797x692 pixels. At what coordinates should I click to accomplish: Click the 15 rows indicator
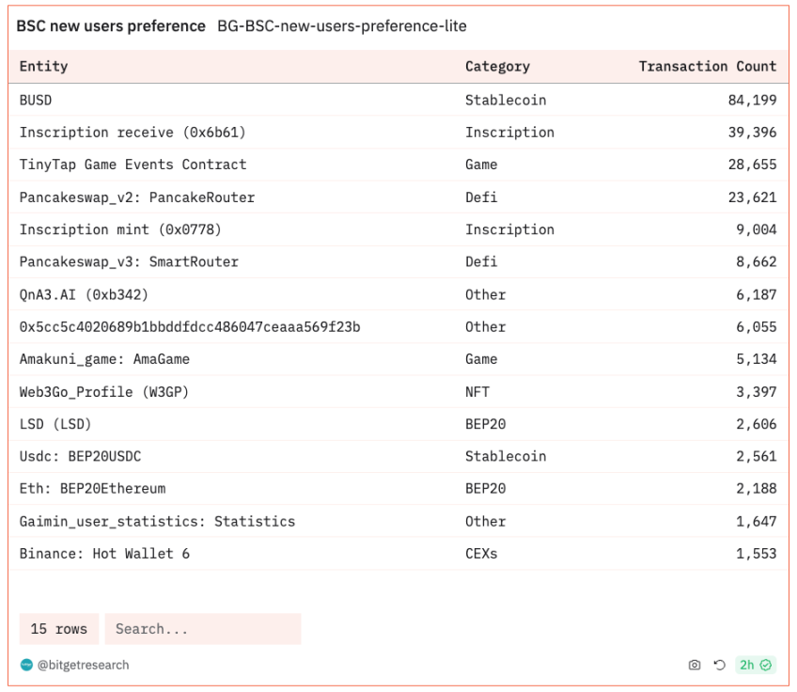[59, 629]
